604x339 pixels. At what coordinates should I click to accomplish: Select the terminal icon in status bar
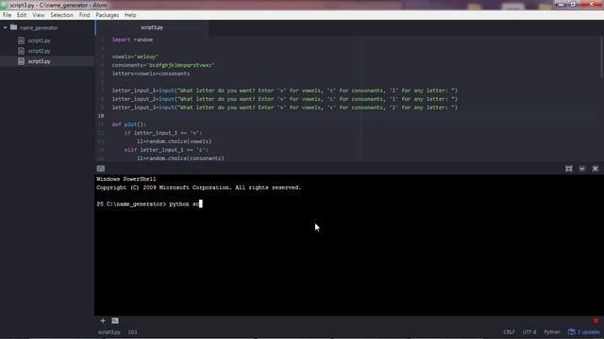pyautogui.click(x=115, y=320)
